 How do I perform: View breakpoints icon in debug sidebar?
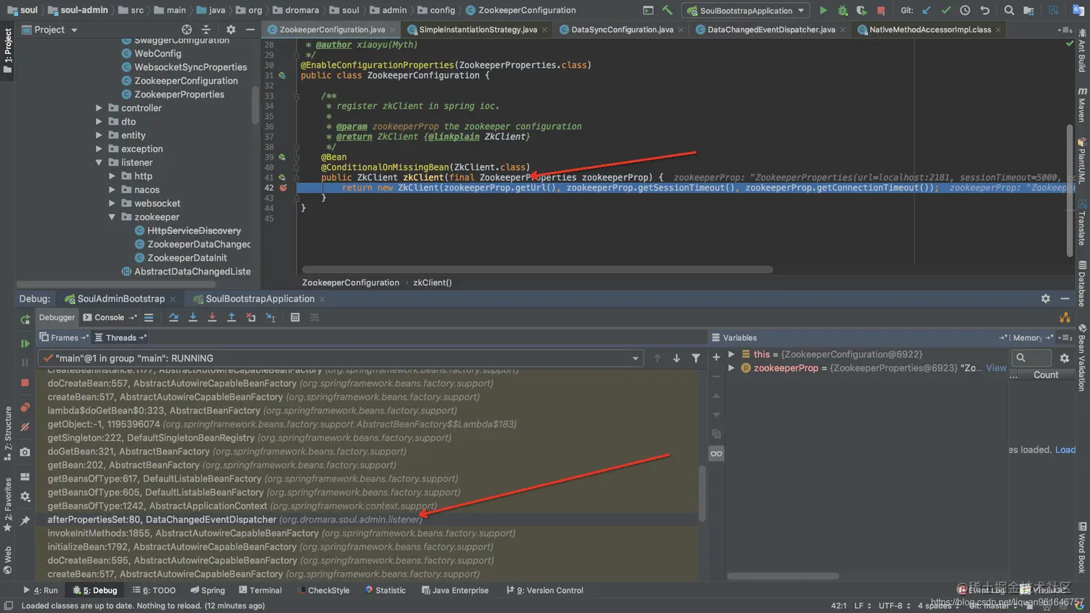coord(25,408)
